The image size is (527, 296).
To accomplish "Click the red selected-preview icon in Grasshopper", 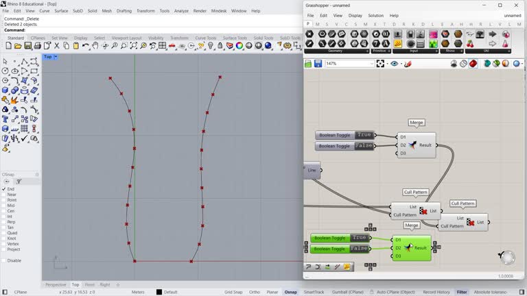I will 473,64.
